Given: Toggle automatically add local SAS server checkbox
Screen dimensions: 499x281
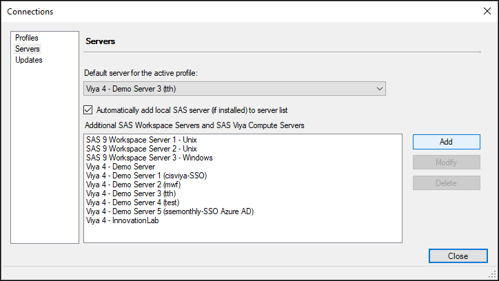Looking at the screenshot, I should [88, 110].
